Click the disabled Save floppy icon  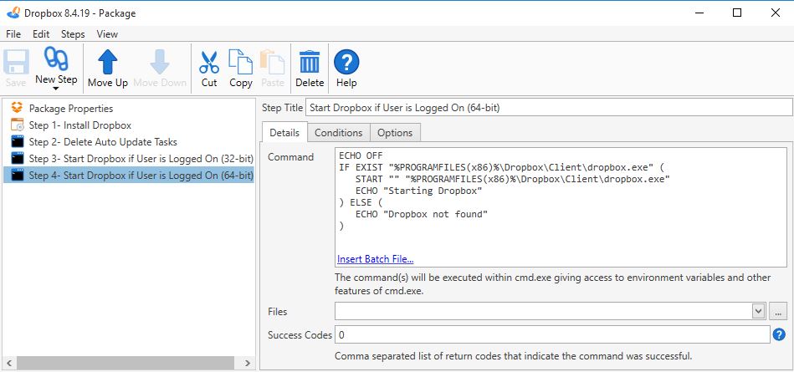coord(16,62)
